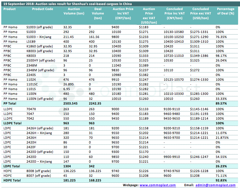Click the L5E89 product code cell
This screenshot has height=189, width=240.
(31, 41)
